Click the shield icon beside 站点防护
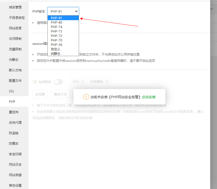This screenshot has width=217, height=189. (35, 82)
